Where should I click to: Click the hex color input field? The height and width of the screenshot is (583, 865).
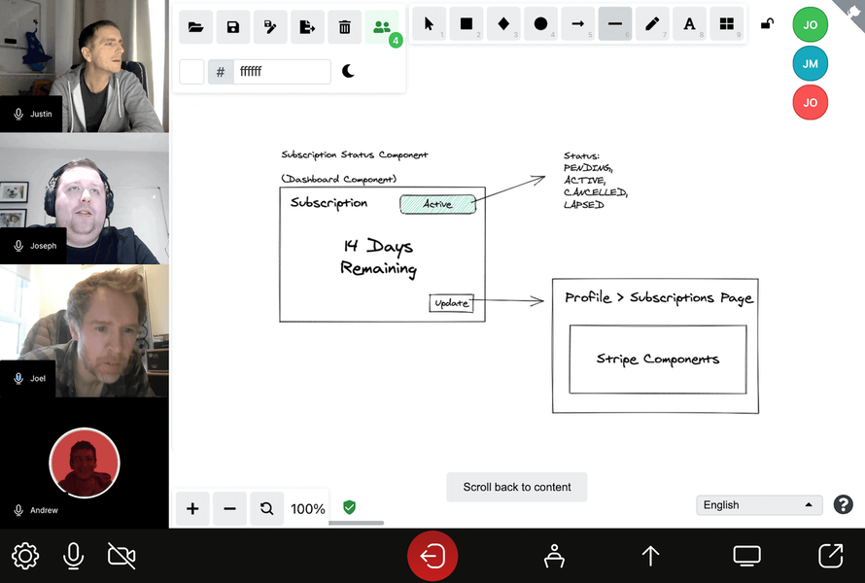coord(282,71)
